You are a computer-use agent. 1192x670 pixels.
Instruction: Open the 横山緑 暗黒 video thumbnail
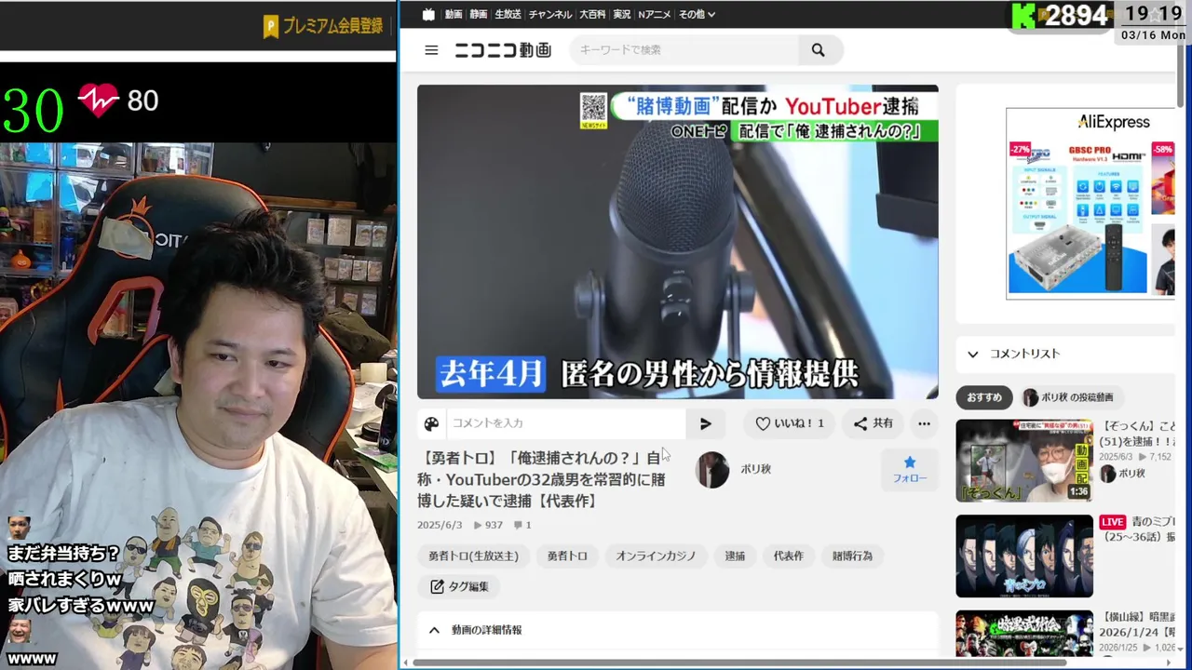click(x=1024, y=634)
